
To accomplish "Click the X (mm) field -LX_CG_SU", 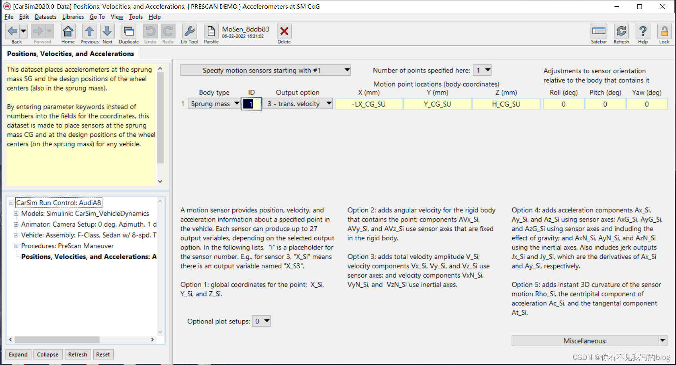I will [x=369, y=104].
